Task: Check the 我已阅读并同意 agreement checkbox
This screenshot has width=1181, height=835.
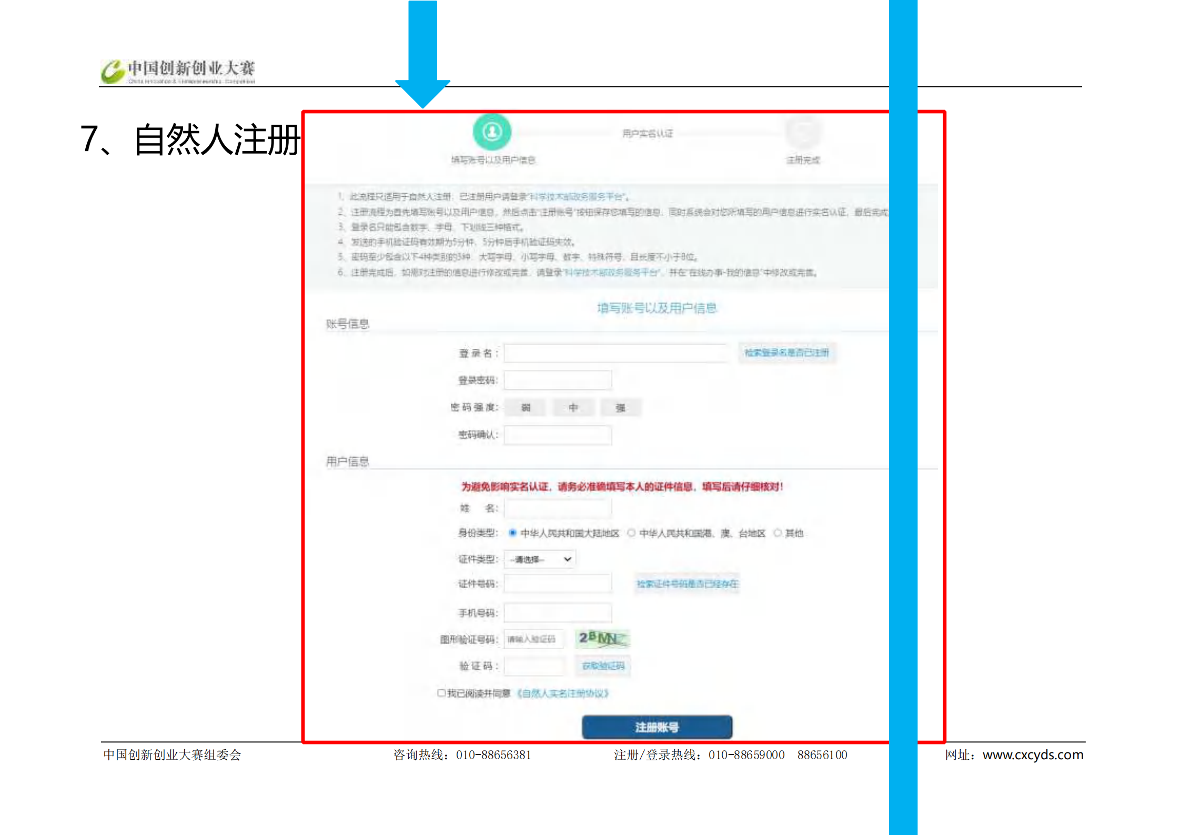Action: pyautogui.click(x=441, y=693)
